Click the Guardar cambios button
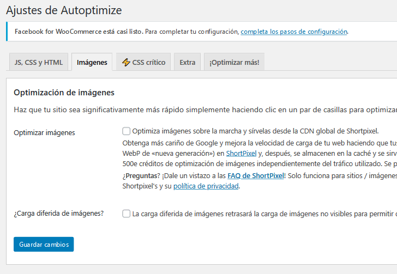397x274 pixels. [x=44, y=244]
